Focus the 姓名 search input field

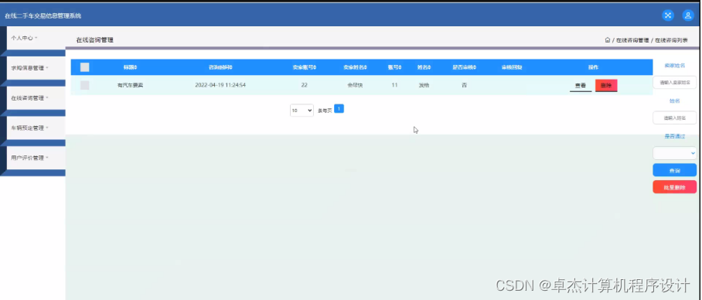click(675, 118)
